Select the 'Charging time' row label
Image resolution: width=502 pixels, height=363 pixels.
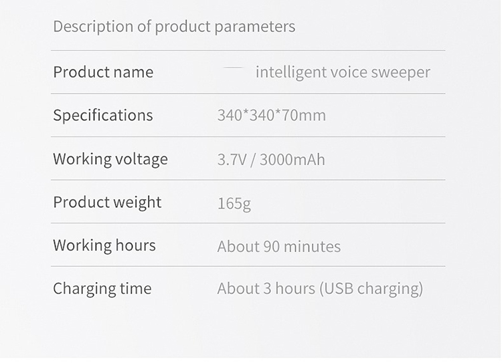(102, 289)
